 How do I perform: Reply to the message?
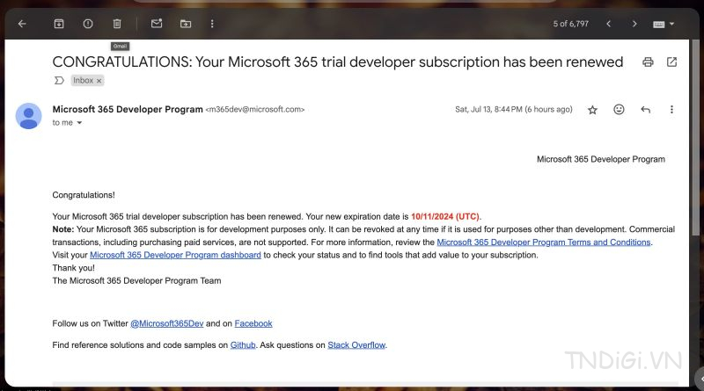pos(645,110)
